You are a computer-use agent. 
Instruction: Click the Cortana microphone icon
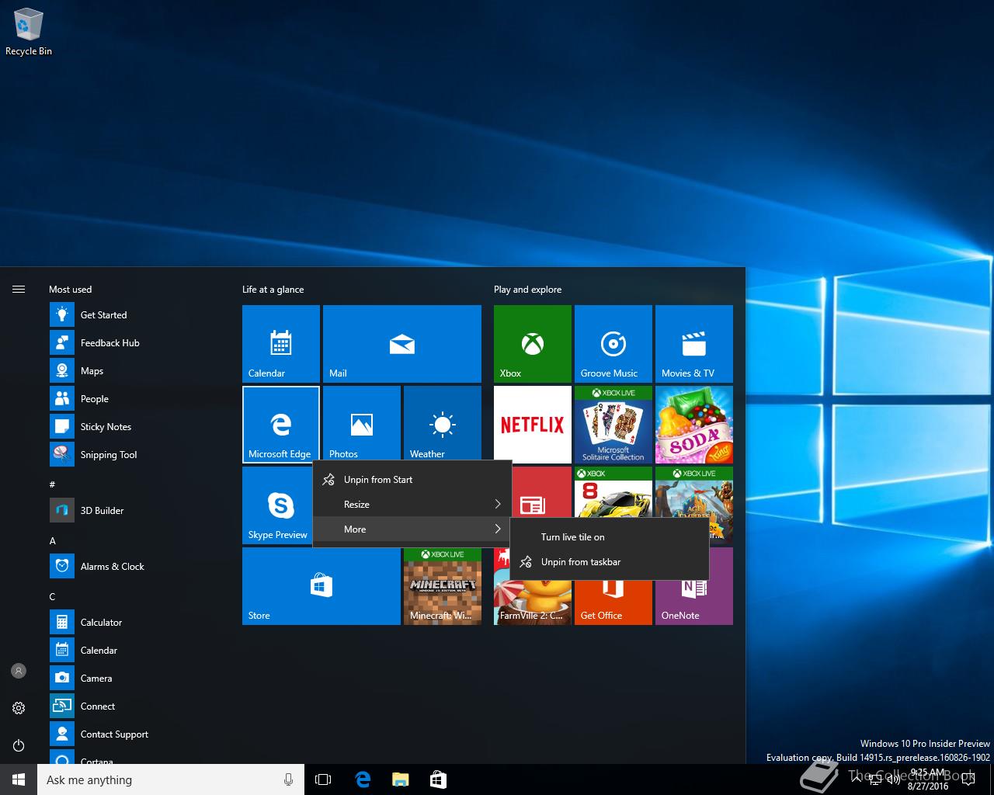pyautogui.click(x=289, y=779)
